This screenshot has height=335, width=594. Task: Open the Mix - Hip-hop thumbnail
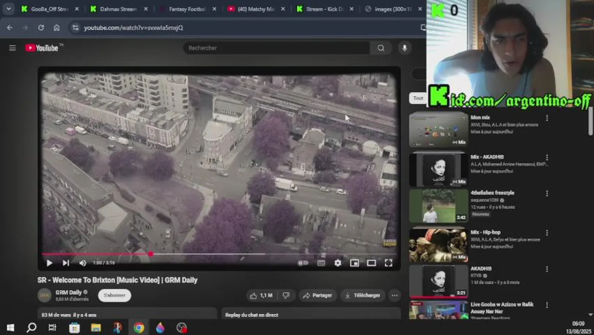[438, 245]
